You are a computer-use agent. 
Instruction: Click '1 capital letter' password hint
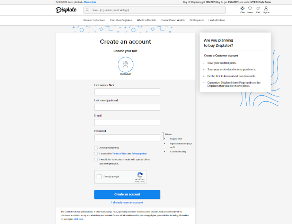pos(176,139)
